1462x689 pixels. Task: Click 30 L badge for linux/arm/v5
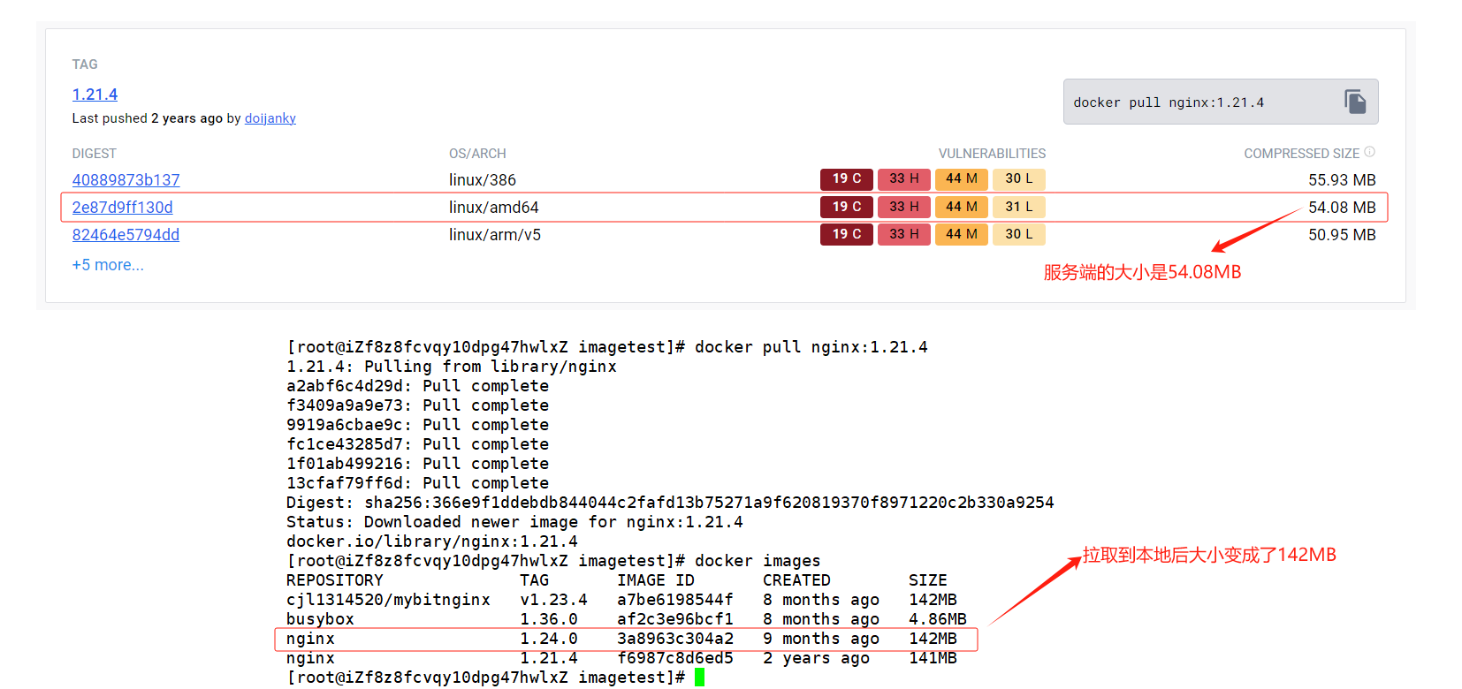(x=1019, y=234)
